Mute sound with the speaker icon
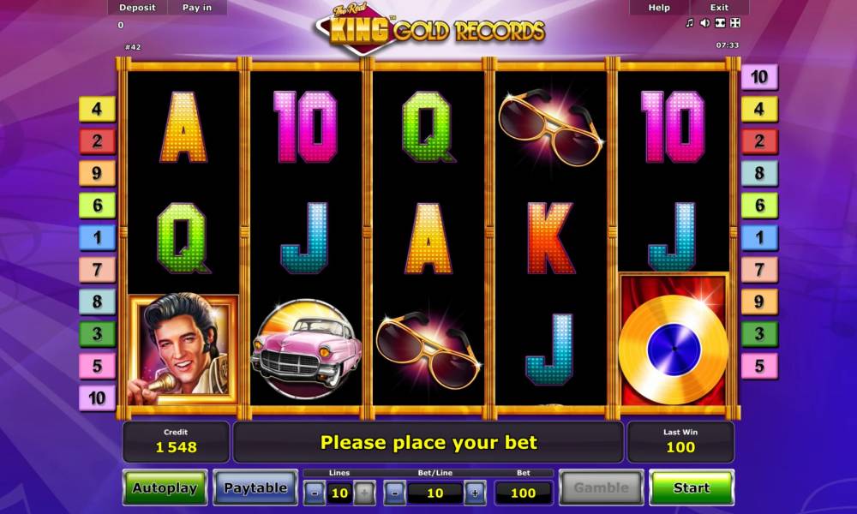The image size is (857, 514). tap(704, 23)
